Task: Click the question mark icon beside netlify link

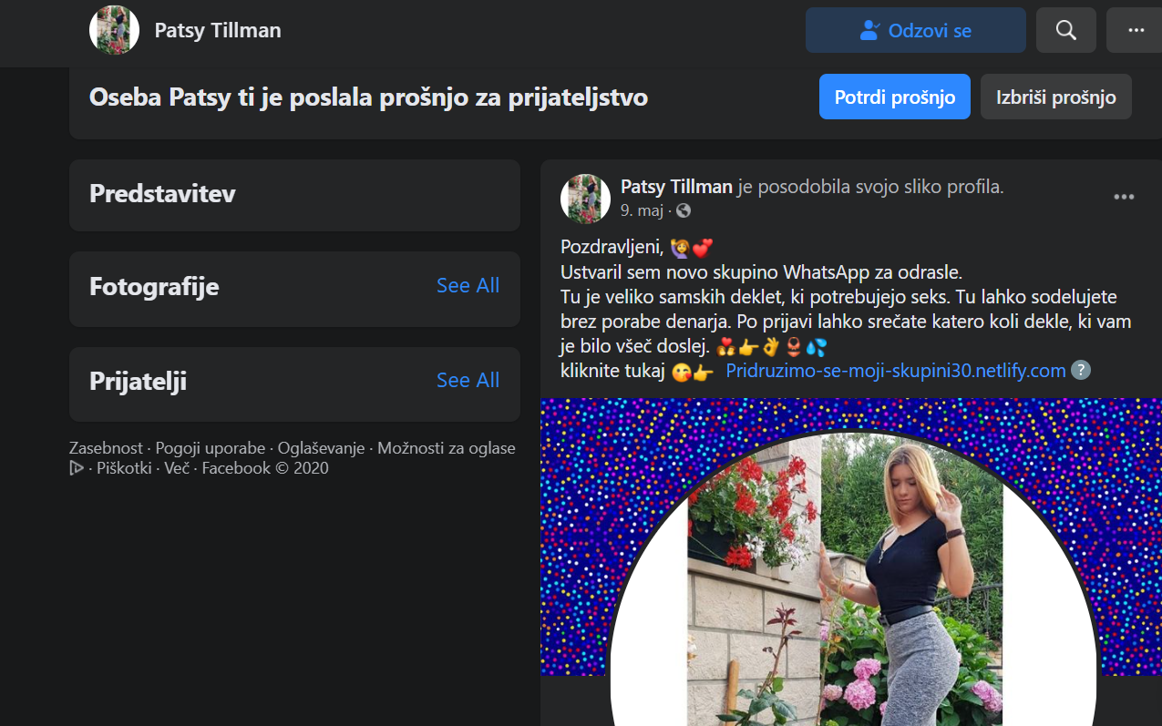Action: tap(1080, 370)
